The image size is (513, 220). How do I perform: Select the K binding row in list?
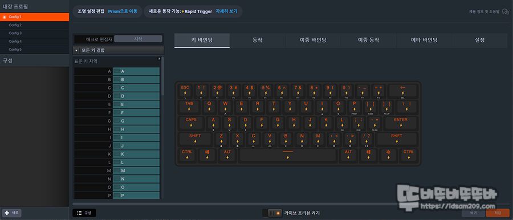tap(117, 154)
